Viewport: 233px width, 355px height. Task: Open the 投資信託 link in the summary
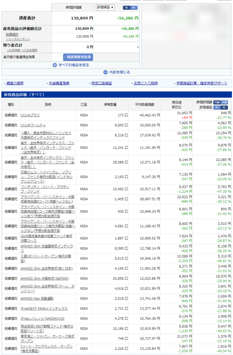tap(12, 35)
